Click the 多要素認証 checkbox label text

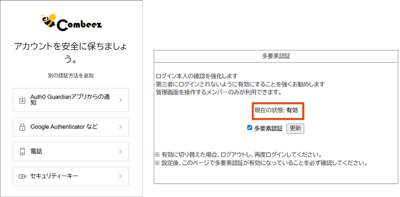pyautogui.click(x=268, y=128)
